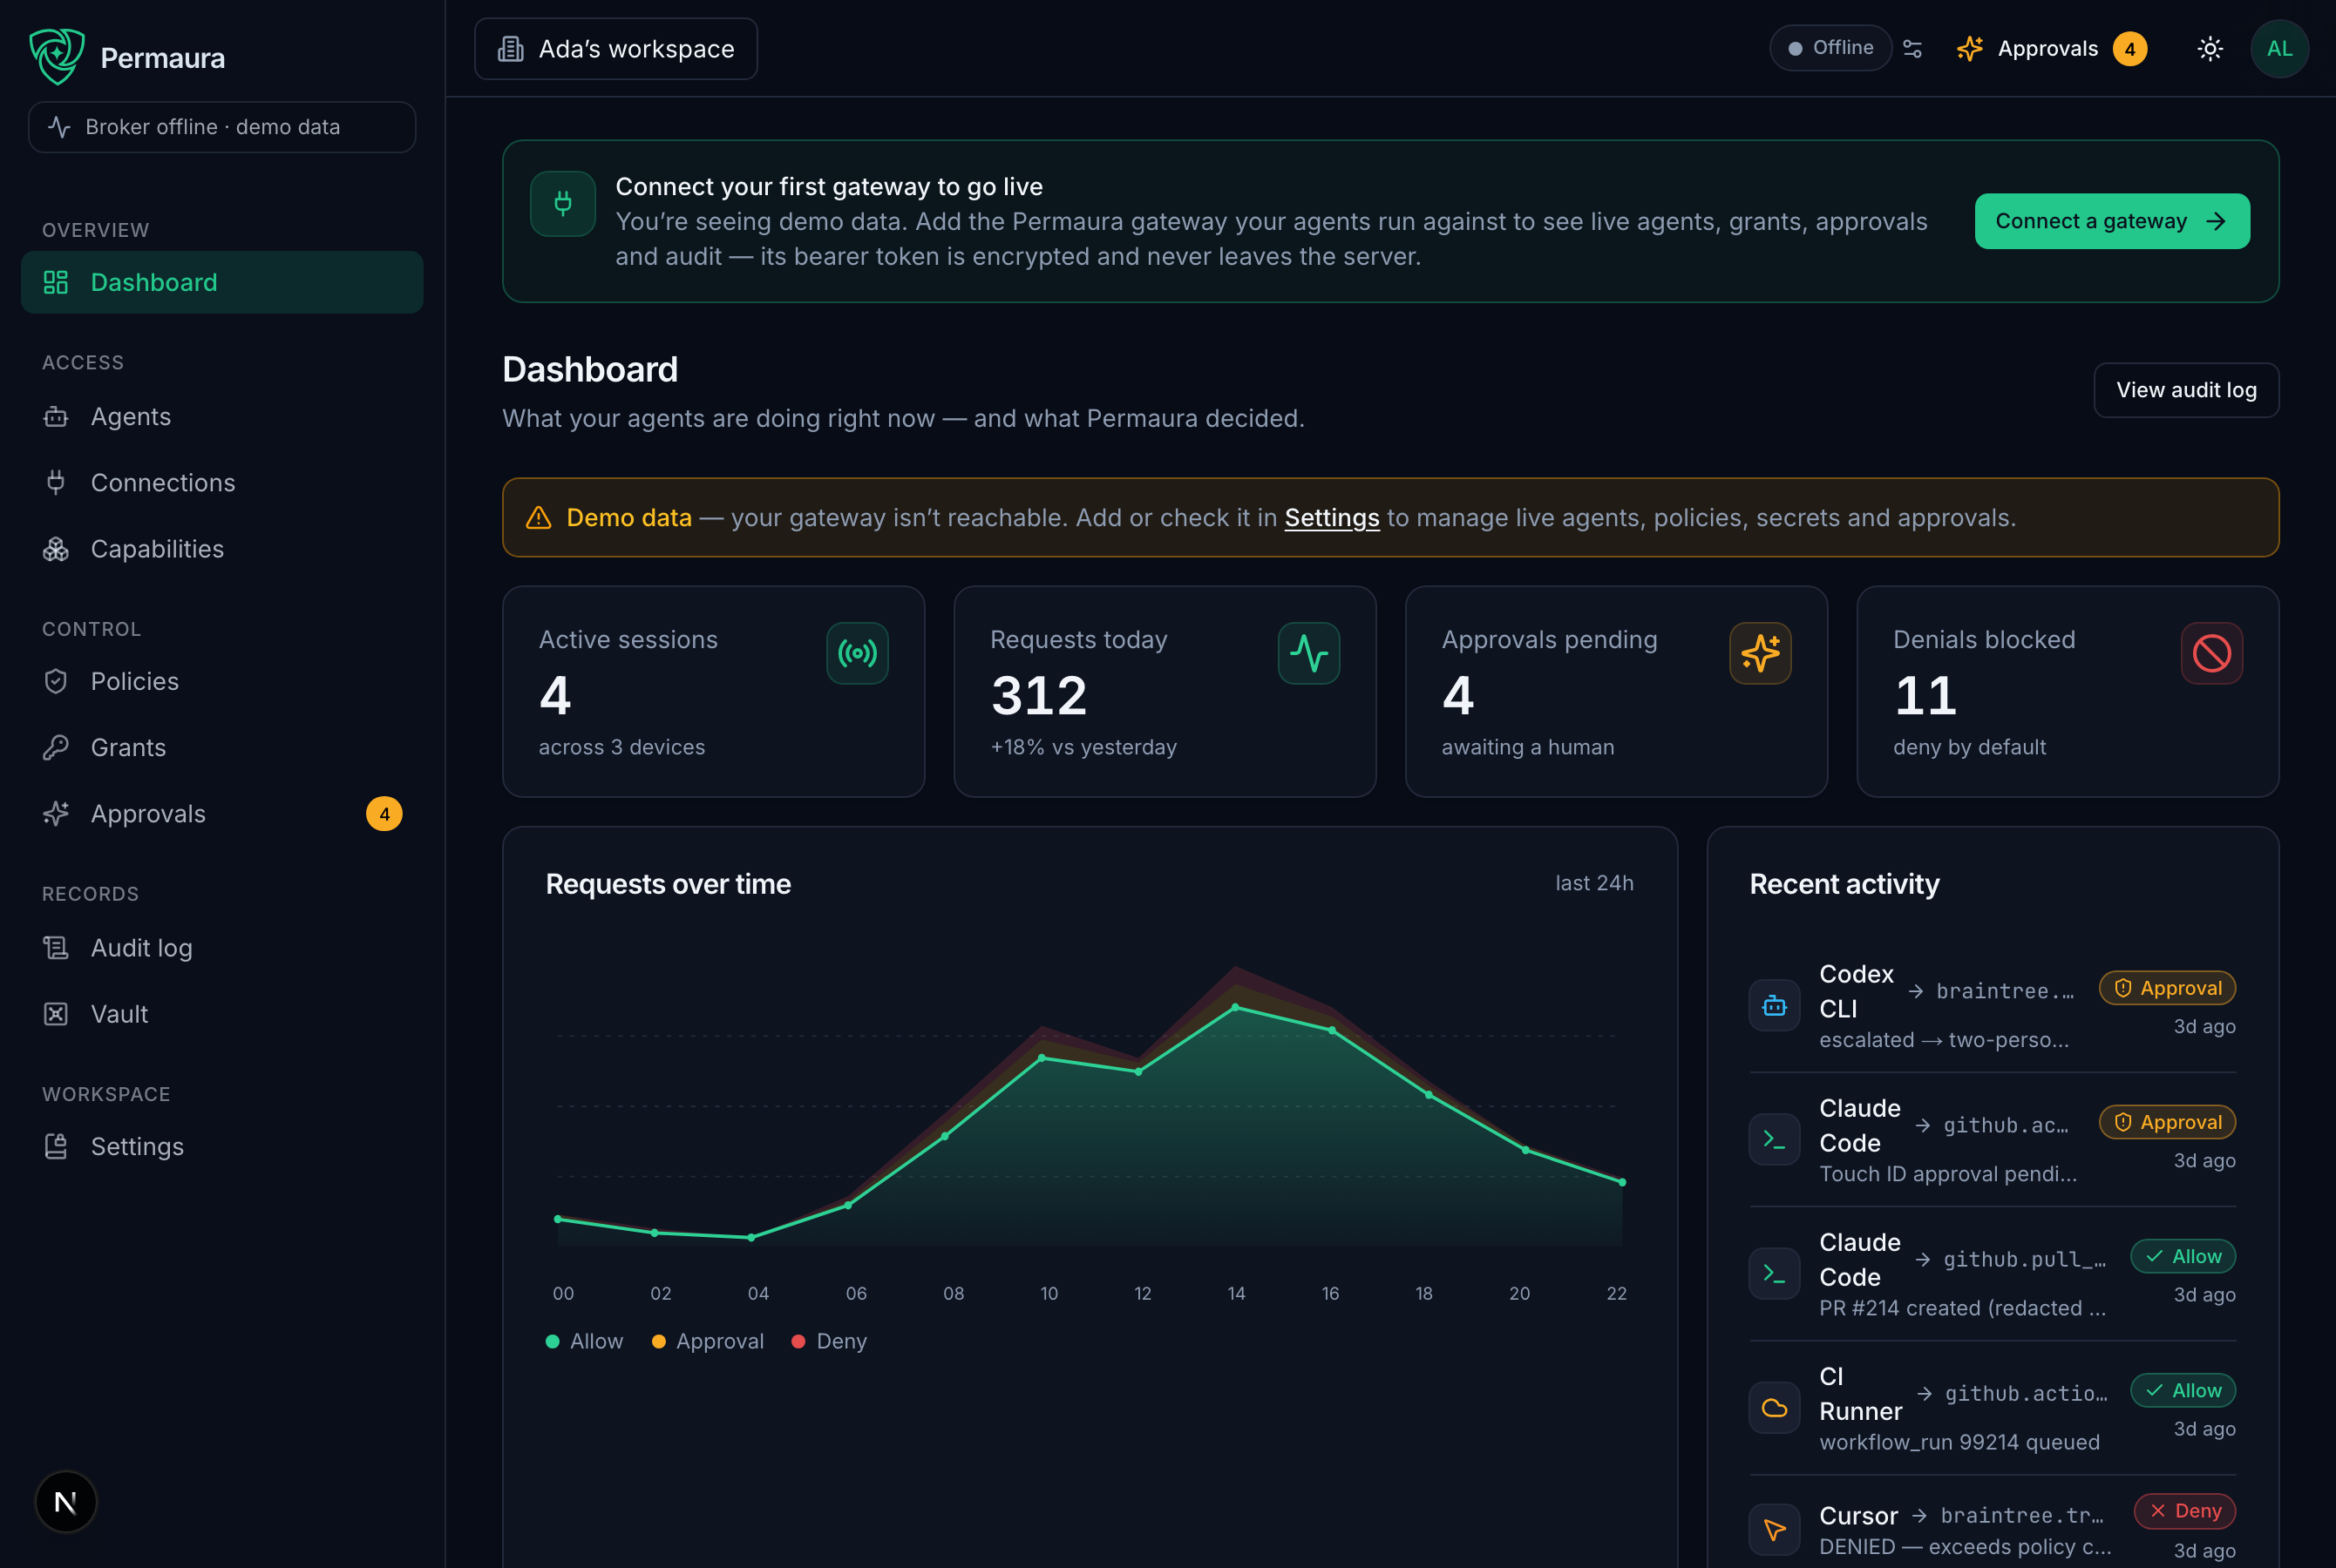The width and height of the screenshot is (2336, 1568).
Task: Click the Connect a gateway button
Action: tap(2112, 221)
